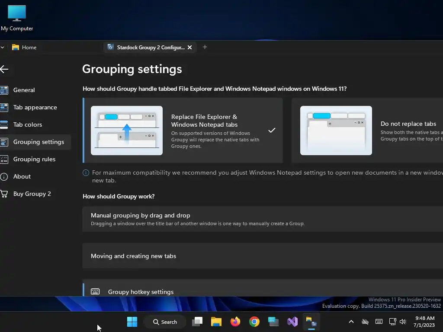This screenshot has width=443, height=332.
Task: Show hidden system tray icons
Action: coord(351,322)
